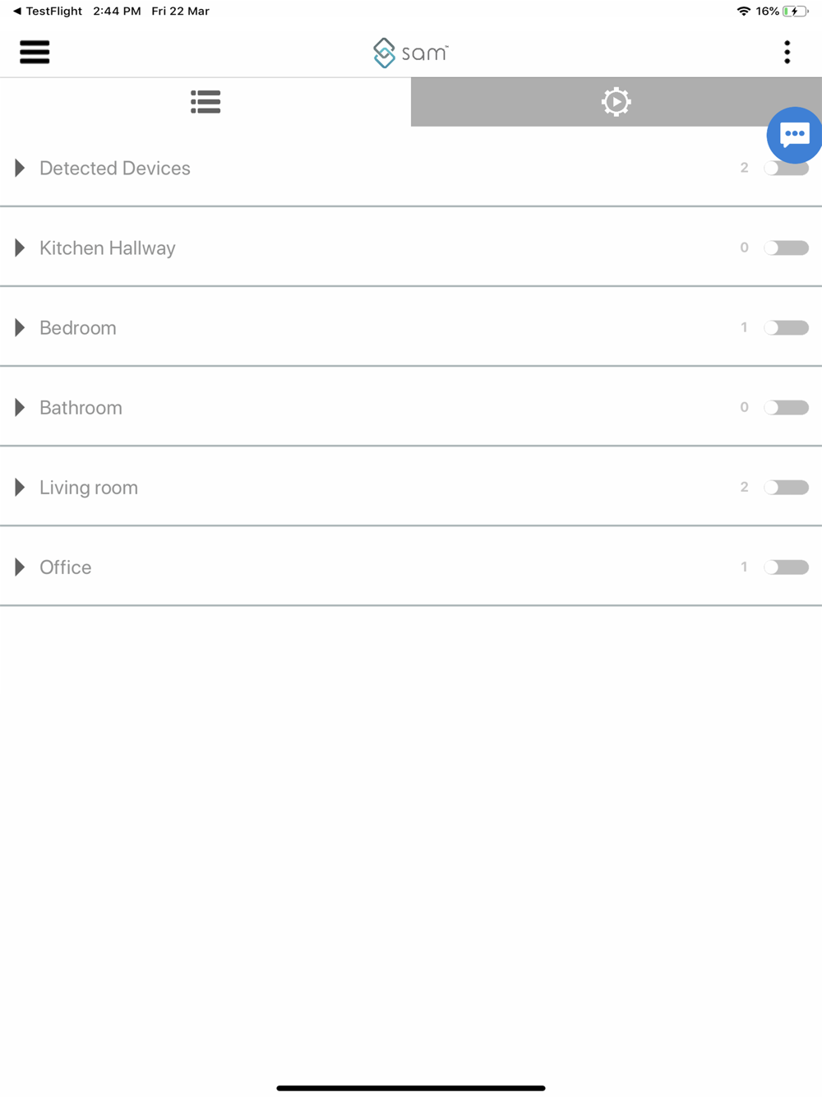This screenshot has height=1097, width=822.
Task: Select the Kitchen Hallway room label
Action: 108,248
